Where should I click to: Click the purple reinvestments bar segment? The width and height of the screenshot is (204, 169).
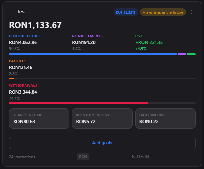182,54
